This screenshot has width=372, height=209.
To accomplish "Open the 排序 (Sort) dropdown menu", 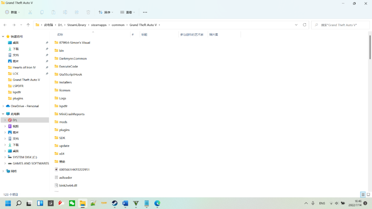I will [106, 12].
